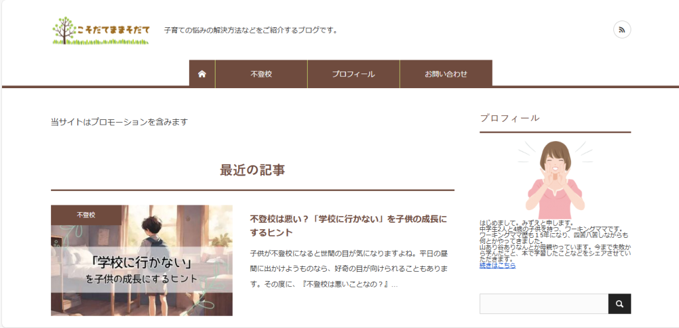
Task: Click the こそだてままそだて logo text
Action: [113, 30]
